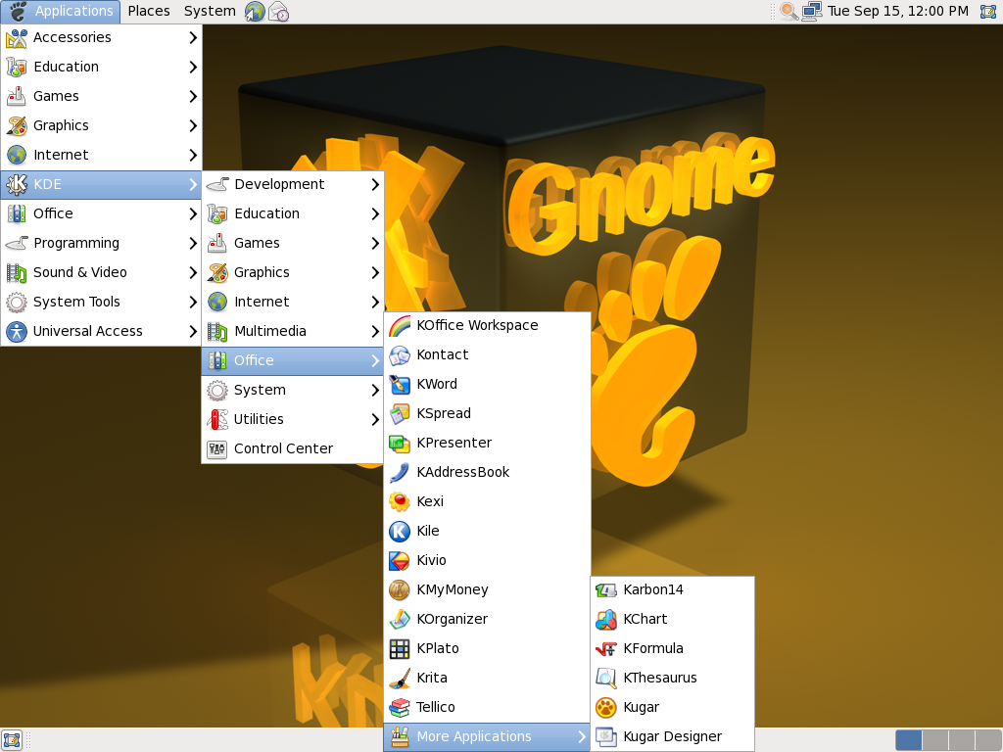Expand the top-level Education category
The height and width of the screenshot is (752, 1003).
(x=101, y=67)
